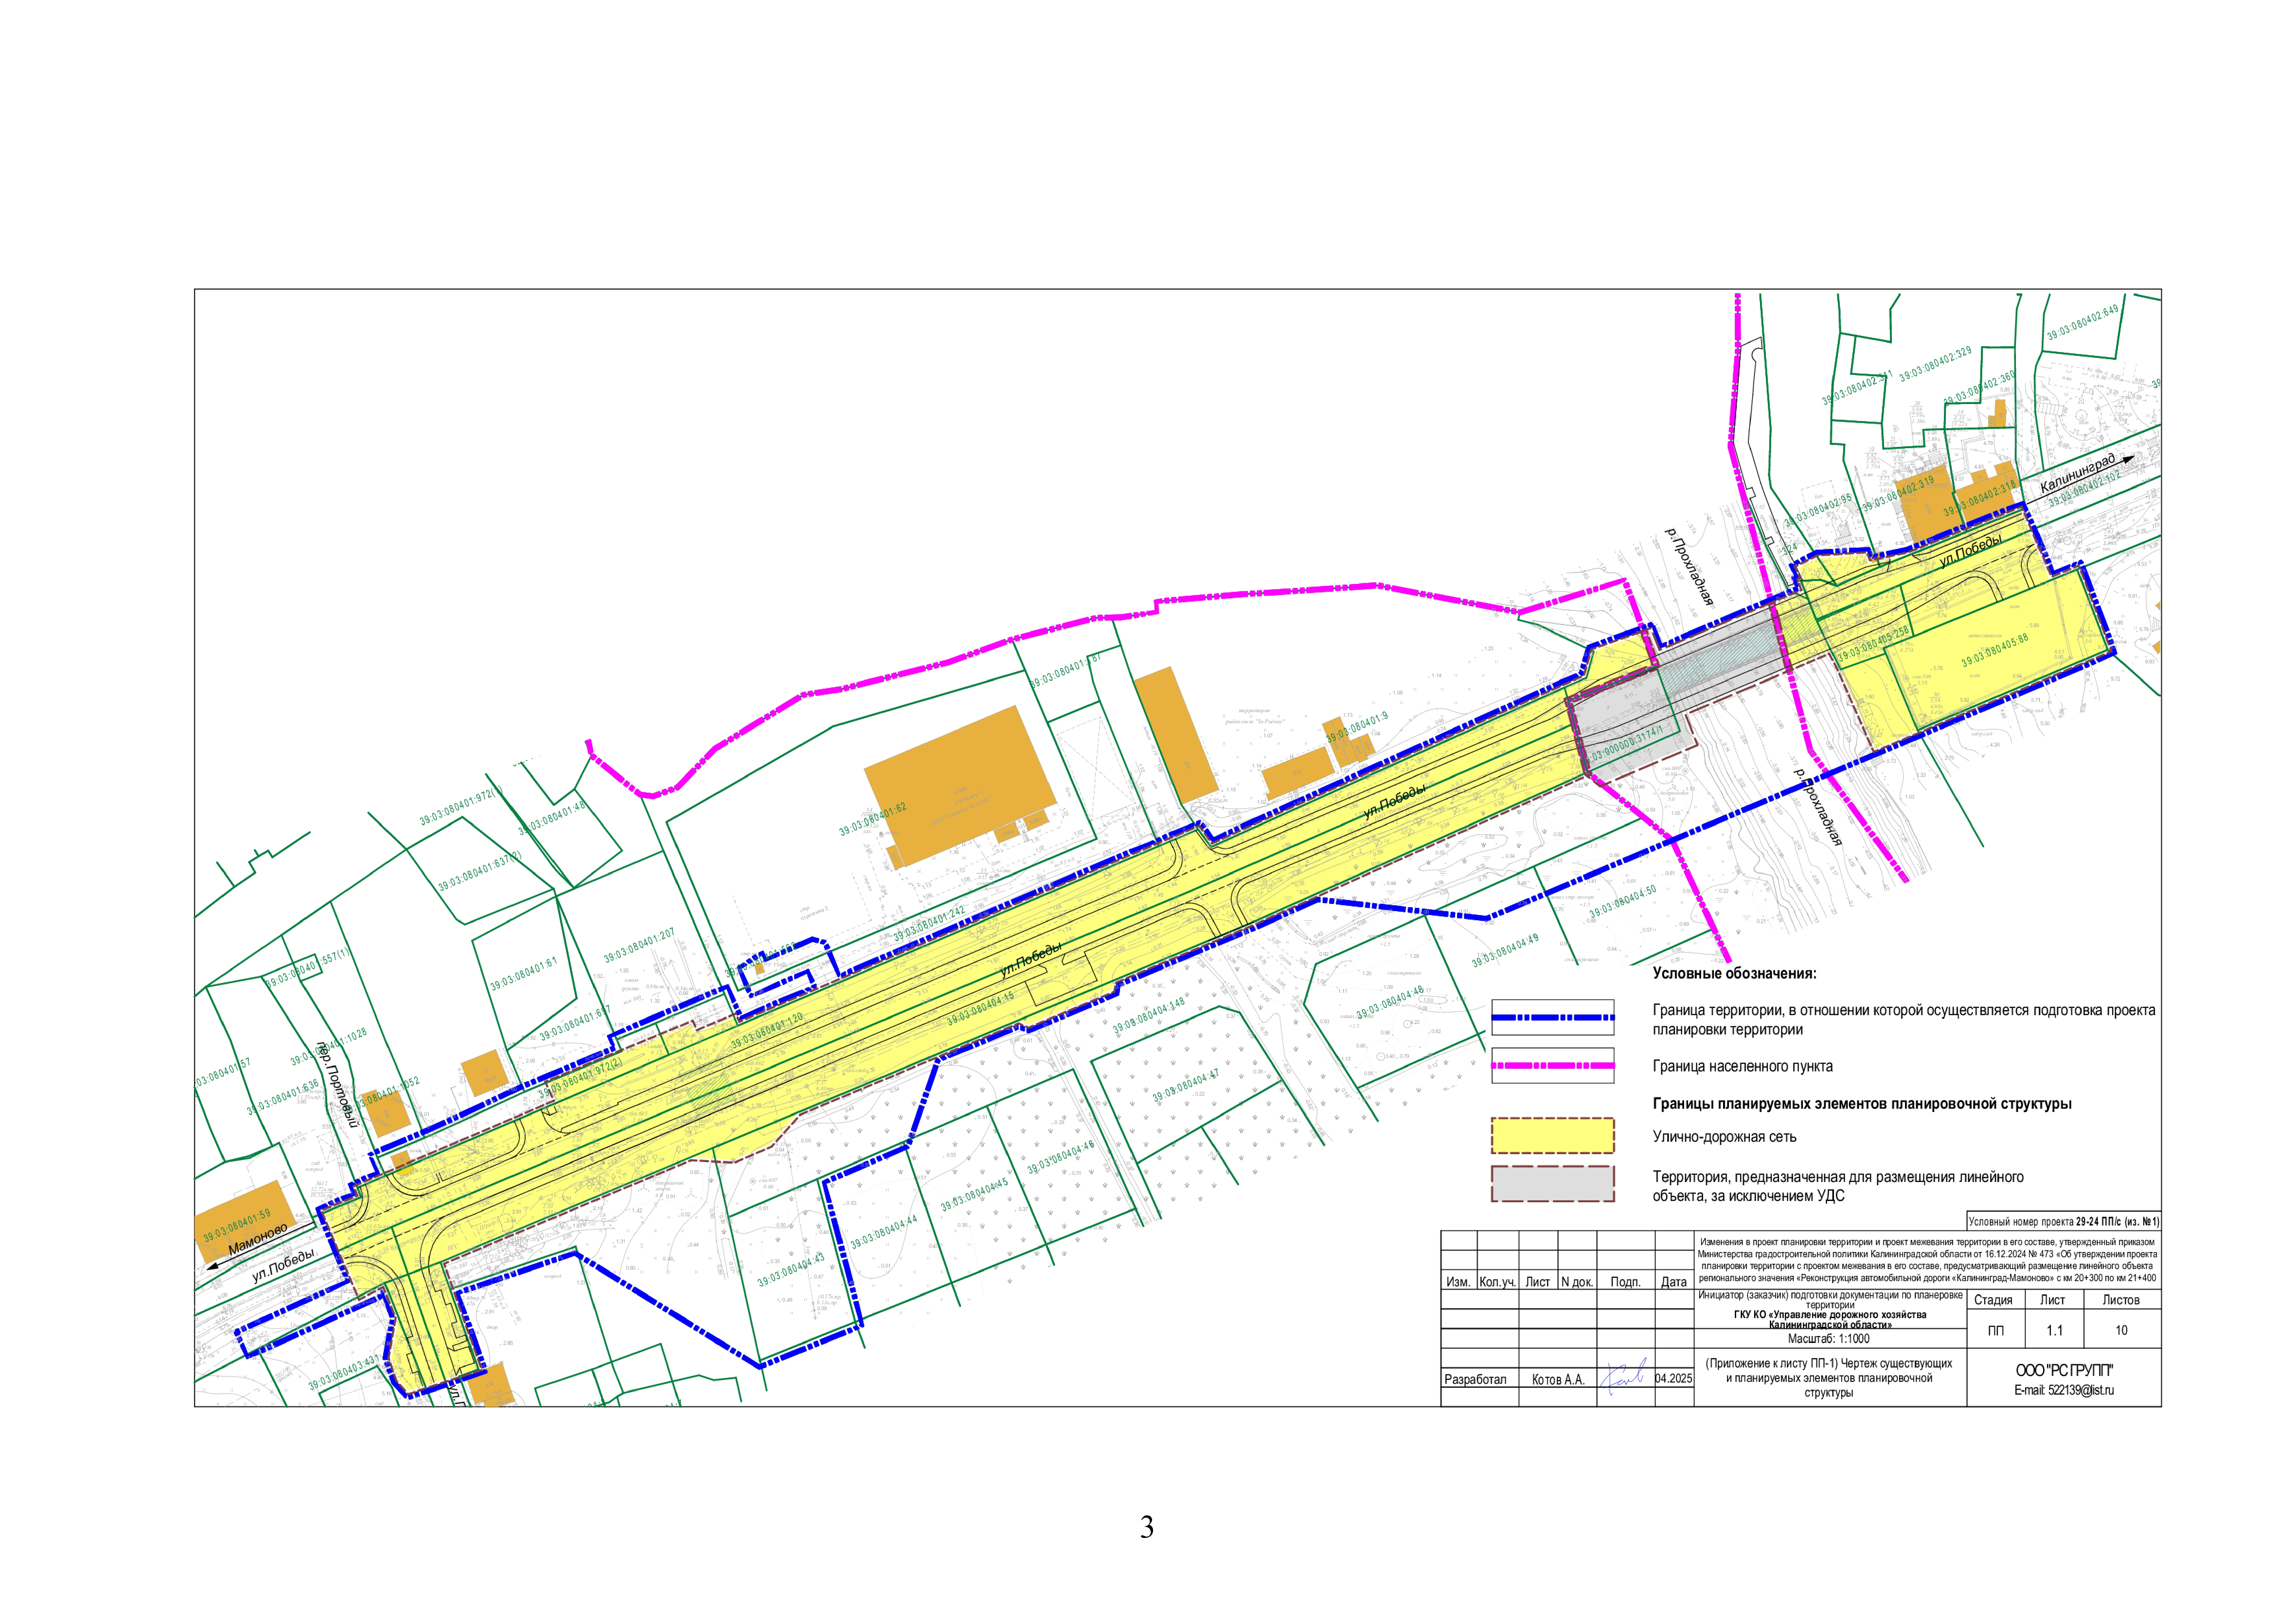Click the 'пер. Портовый' street label
The width and height of the screenshot is (2296, 1622).
337,1085
